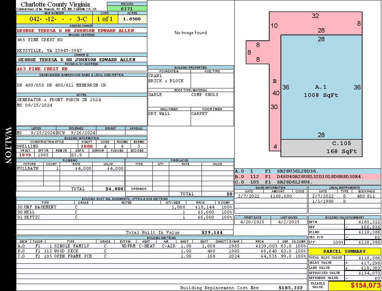Select the FULLBATH plumbing row
The height and width of the screenshot is (291, 382).
70,168
